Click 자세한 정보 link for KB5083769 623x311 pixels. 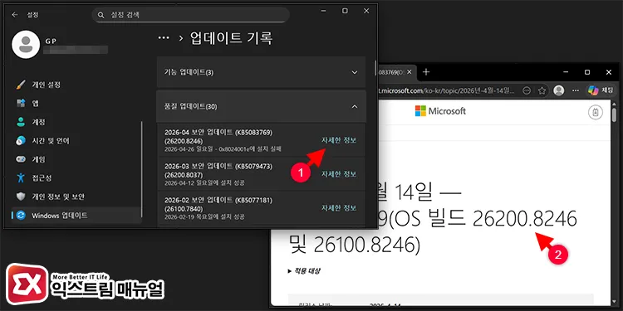(339, 140)
